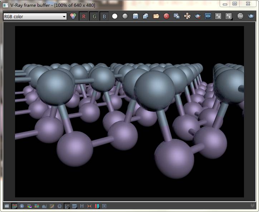Click the stop rendering button
259x212 pixels.
tap(240, 16)
